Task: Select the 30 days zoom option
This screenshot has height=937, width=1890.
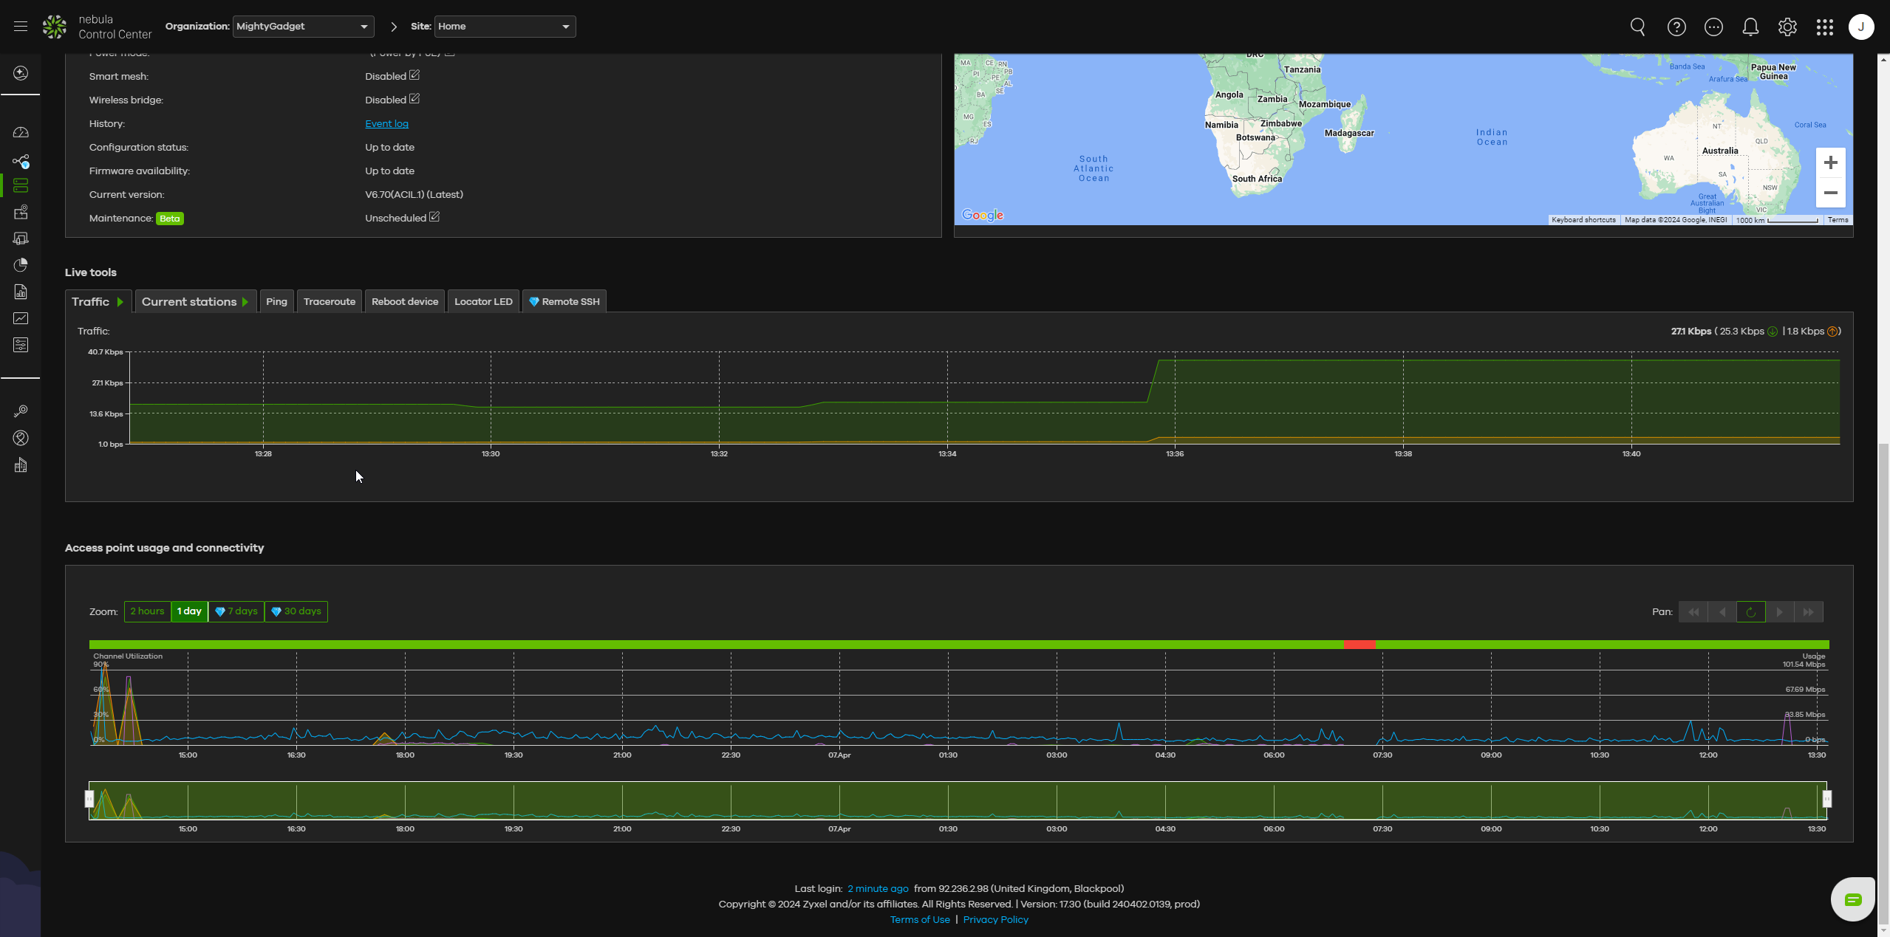Action: [x=296, y=611]
